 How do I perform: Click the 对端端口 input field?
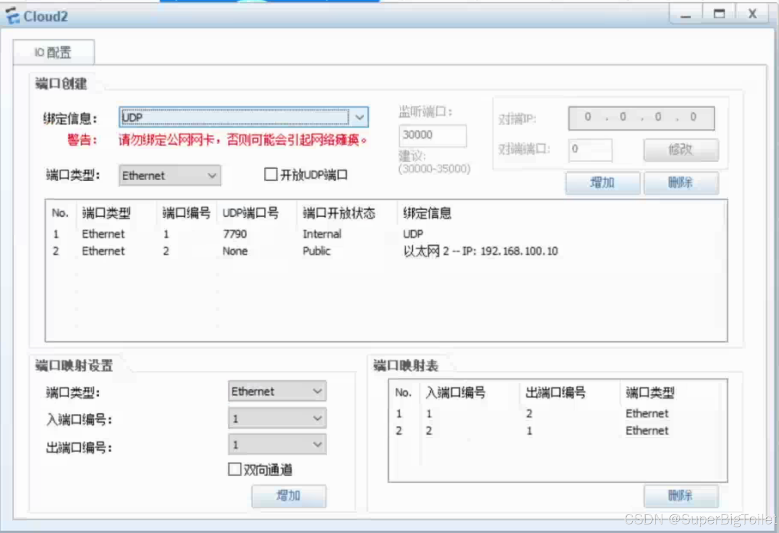click(590, 150)
